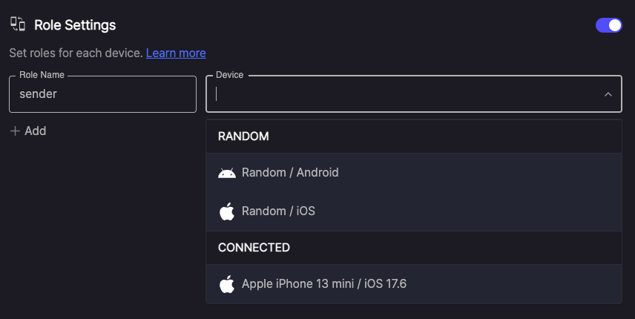Select the Random / Android option
Screen dimensions: 635x319
pyautogui.click(x=414, y=172)
